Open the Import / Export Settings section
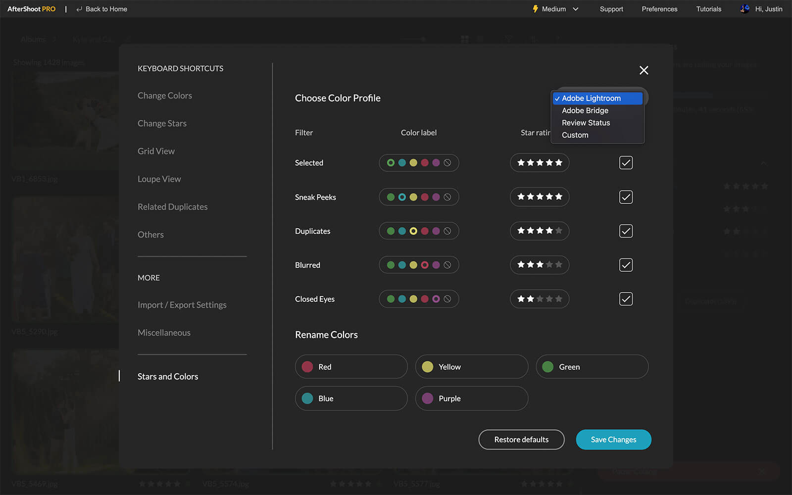Image resolution: width=792 pixels, height=495 pixels. click(x=182, y=305)
